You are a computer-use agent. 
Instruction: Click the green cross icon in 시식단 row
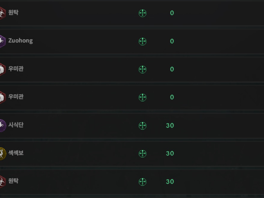[142, 126]
